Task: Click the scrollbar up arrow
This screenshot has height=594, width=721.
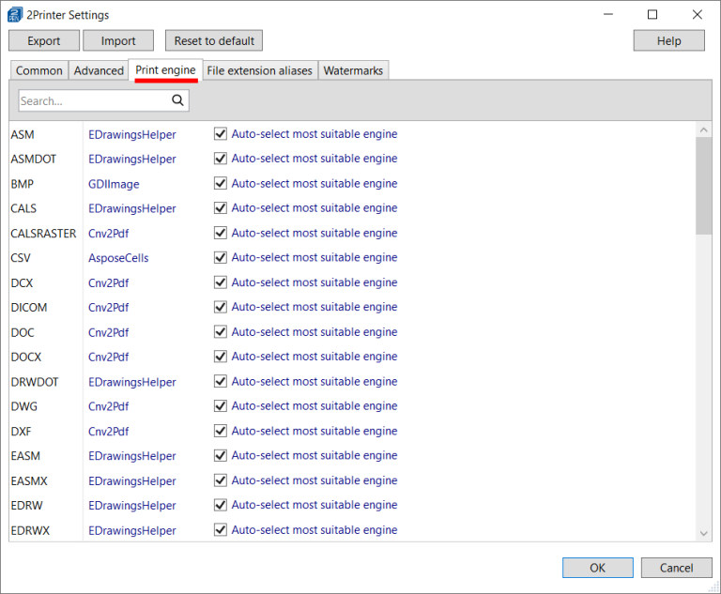Action: pyautogui.click(x=704, y=129)
